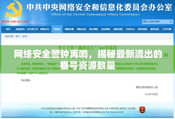175x119 pixels.
Task: Open the 互动中心 navigation item
Action: pos(130,29)
